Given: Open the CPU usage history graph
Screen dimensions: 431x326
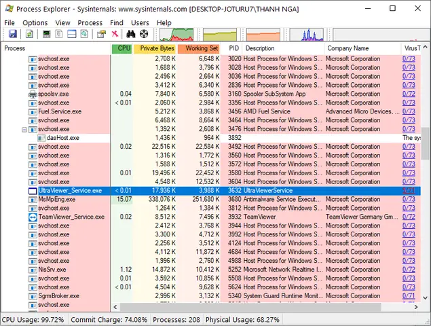Looking at the screenshot, I should click(176, 35).
